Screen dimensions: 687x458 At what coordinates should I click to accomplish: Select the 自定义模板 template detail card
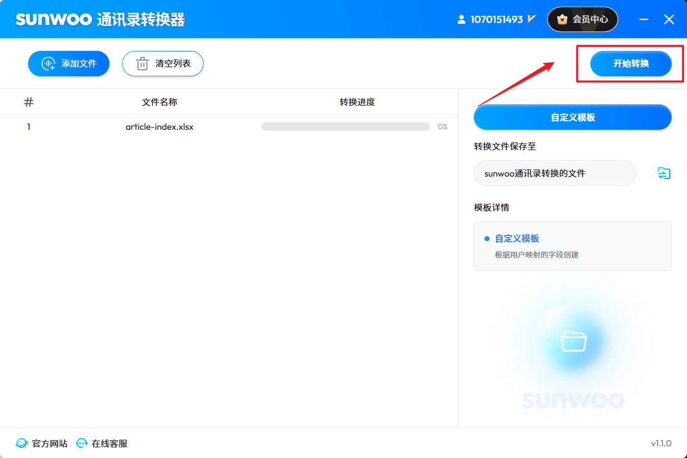pos(572,246)
